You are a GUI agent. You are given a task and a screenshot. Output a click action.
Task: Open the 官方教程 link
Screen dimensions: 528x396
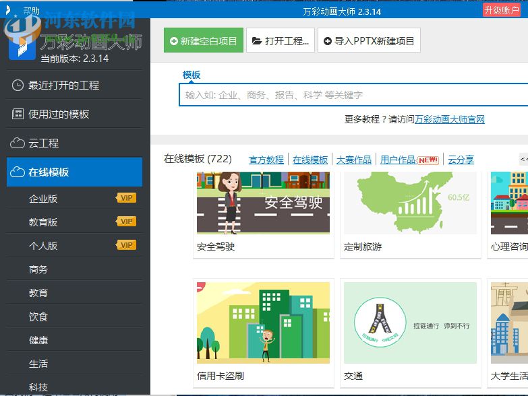pyautogui.click(x=266, y=160)
